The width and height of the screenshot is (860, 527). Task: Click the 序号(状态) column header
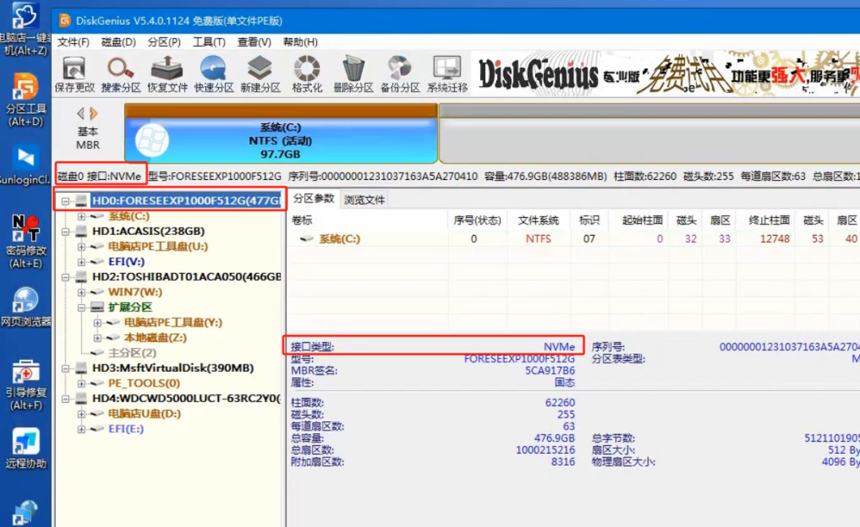[x=477, y=220]
